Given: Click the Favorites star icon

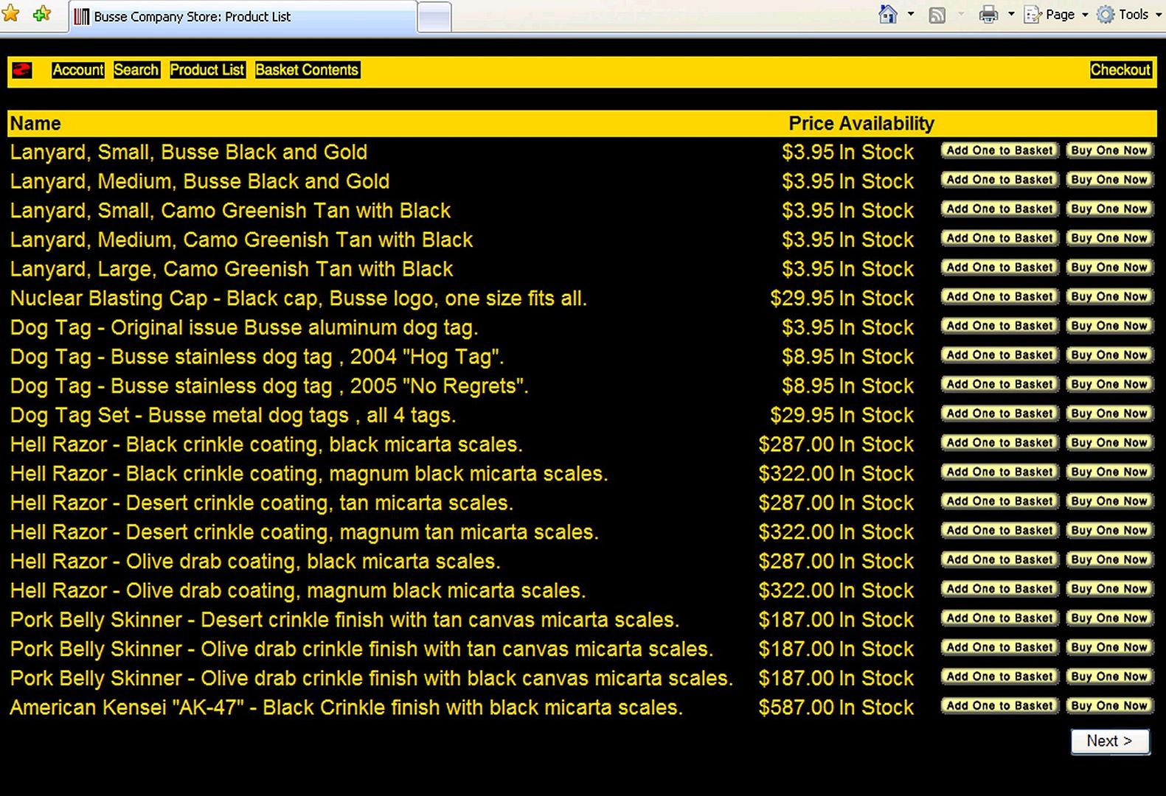Looking at the screenshot, I should 10,14.
